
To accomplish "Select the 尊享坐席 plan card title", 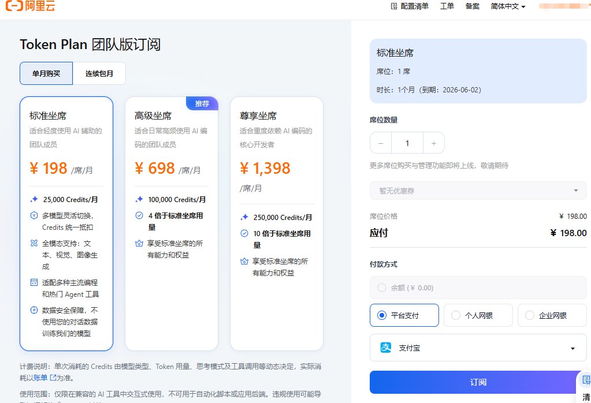I will click(x=258, y=115).
